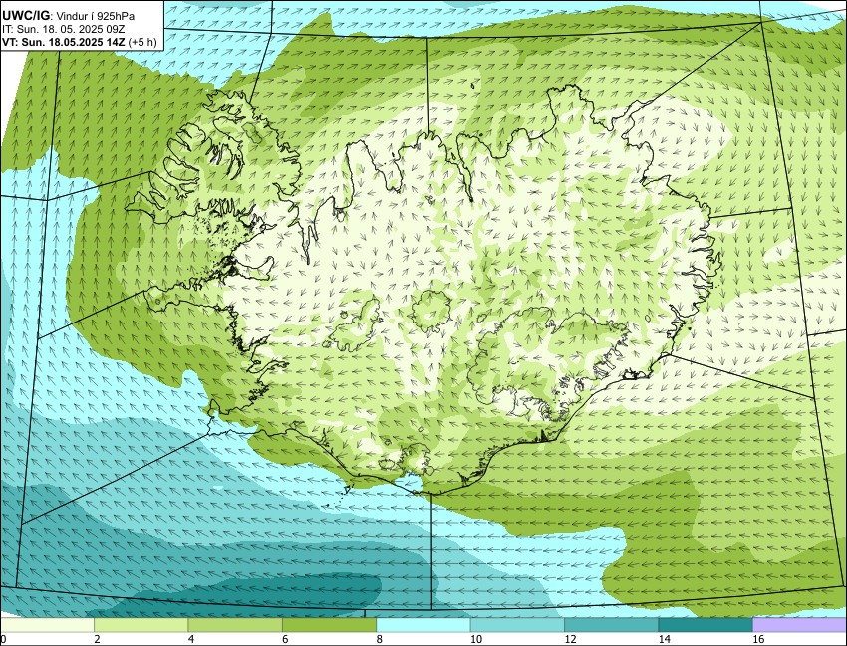Click the 'VT: Sun. 18.05.2025 14Z' line
847x646 pixels.
pyautogui.click(x=64, y=42)
